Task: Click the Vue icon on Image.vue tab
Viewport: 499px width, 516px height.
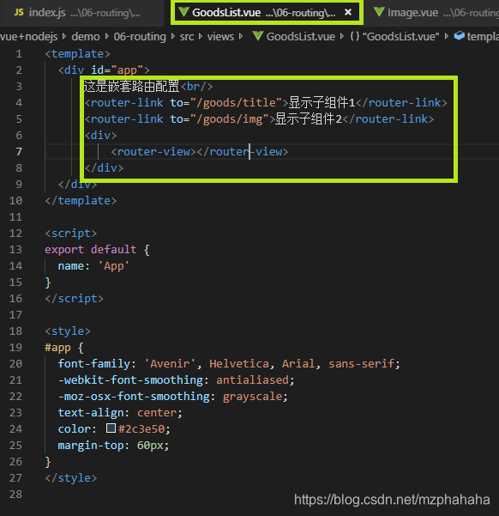Action: tap(379, 12)
